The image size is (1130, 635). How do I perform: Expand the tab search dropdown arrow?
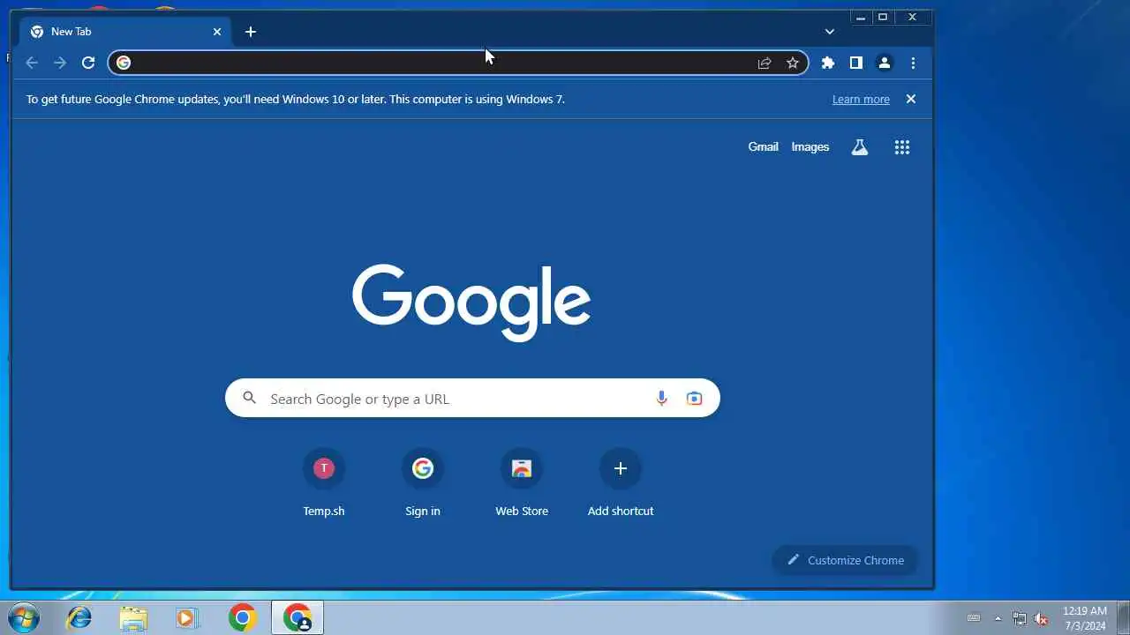830,32
